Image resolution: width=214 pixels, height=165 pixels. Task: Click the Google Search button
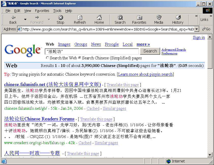point(150,51)
